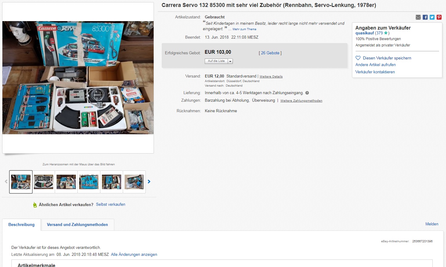Select the second thumbnail of track pieces
The height and width of the screenshot is (267, 446).
(x=44, y=182)
